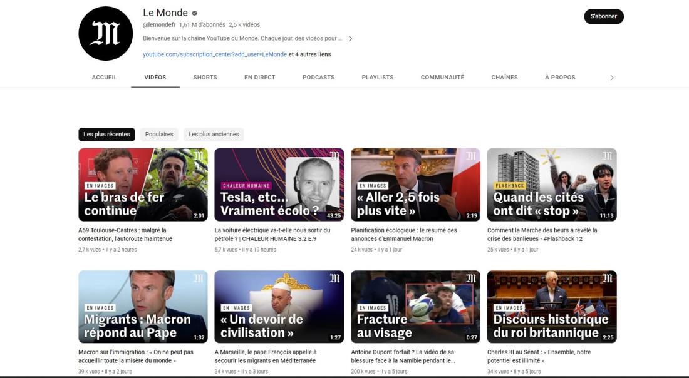The width and height of the screenshot is (689, 378).
Task: Open the 'Discours historique du roi britannique' thumbnail
Action: coord(552,307)
